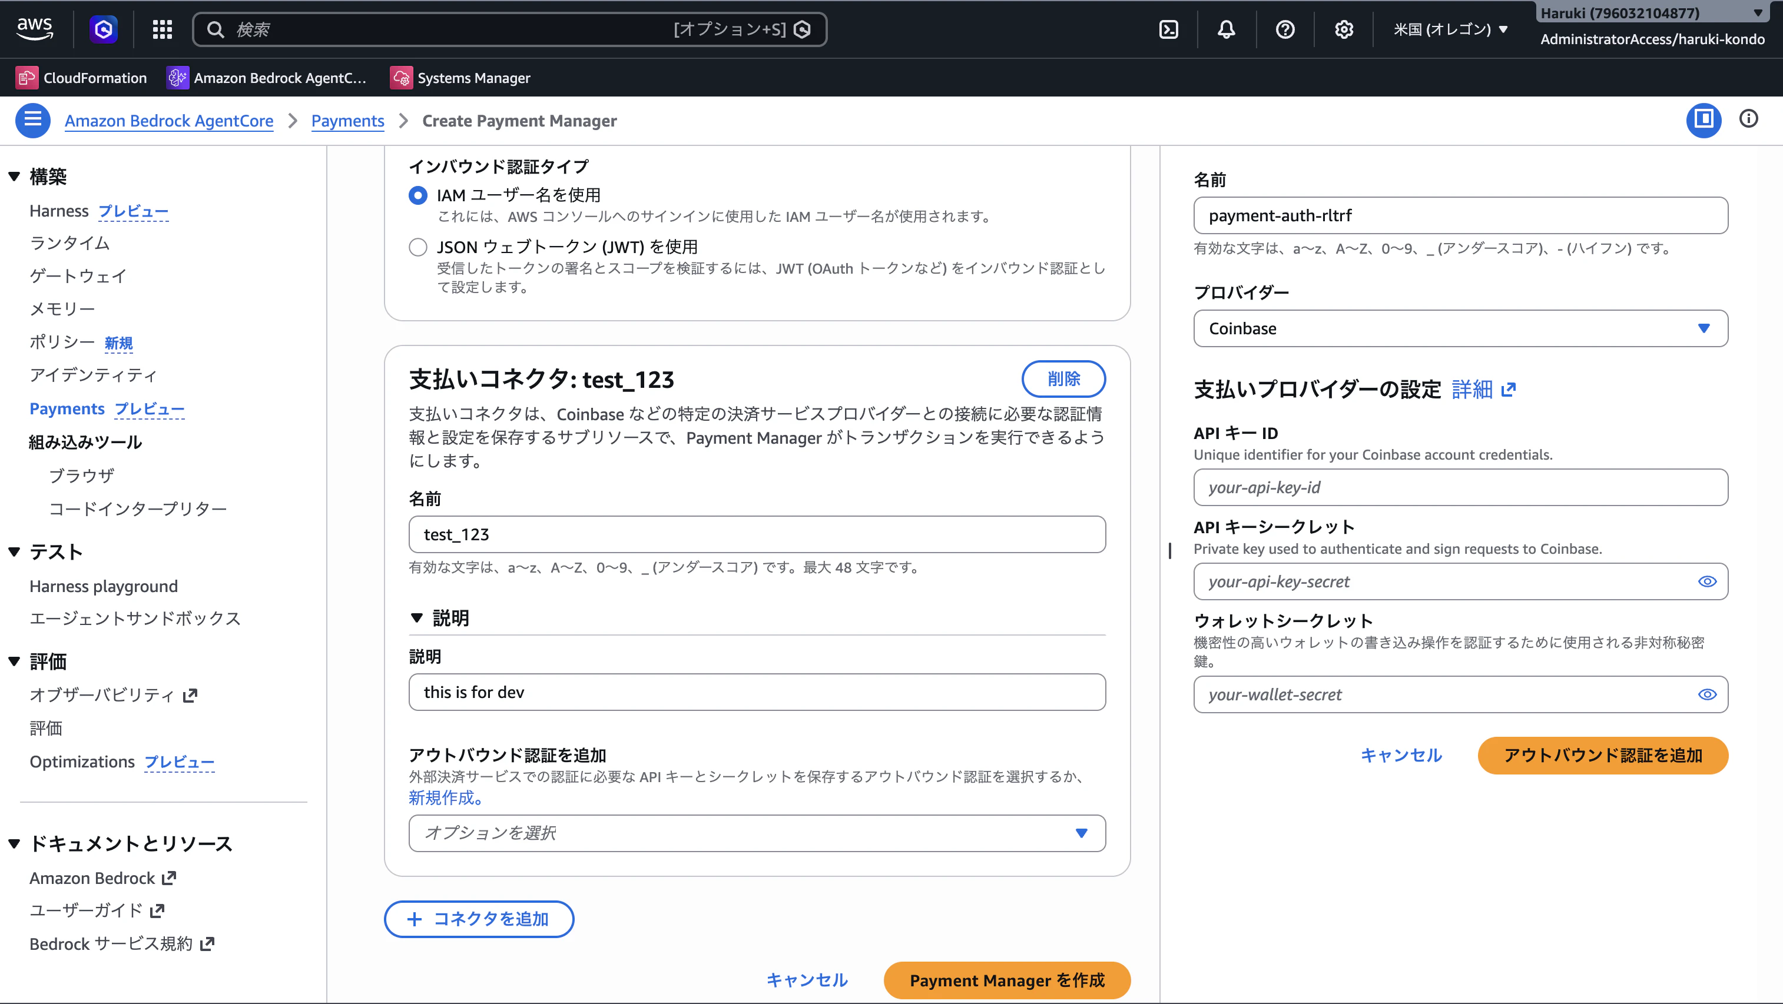Open the info panel icon
1783x1004 pixels.
coord(1748,119)
